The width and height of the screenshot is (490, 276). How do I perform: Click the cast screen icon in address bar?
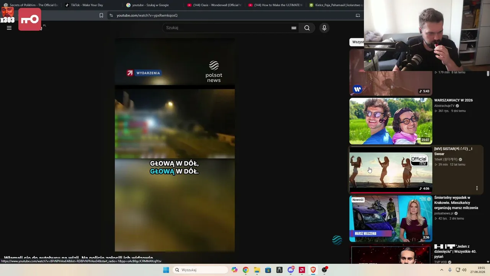[358, 15]
